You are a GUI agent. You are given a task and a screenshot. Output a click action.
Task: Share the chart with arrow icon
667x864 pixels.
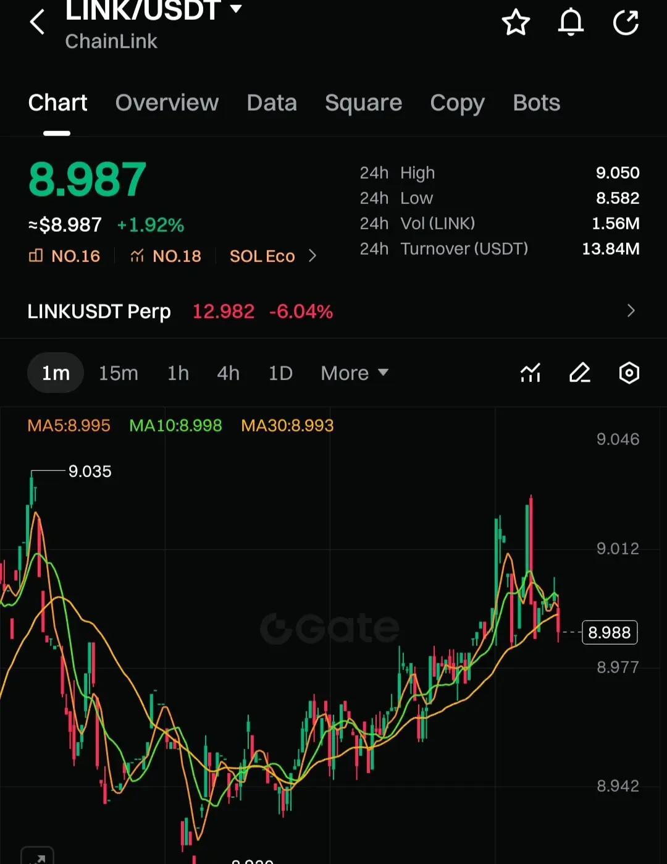click(x=626, y=23)
